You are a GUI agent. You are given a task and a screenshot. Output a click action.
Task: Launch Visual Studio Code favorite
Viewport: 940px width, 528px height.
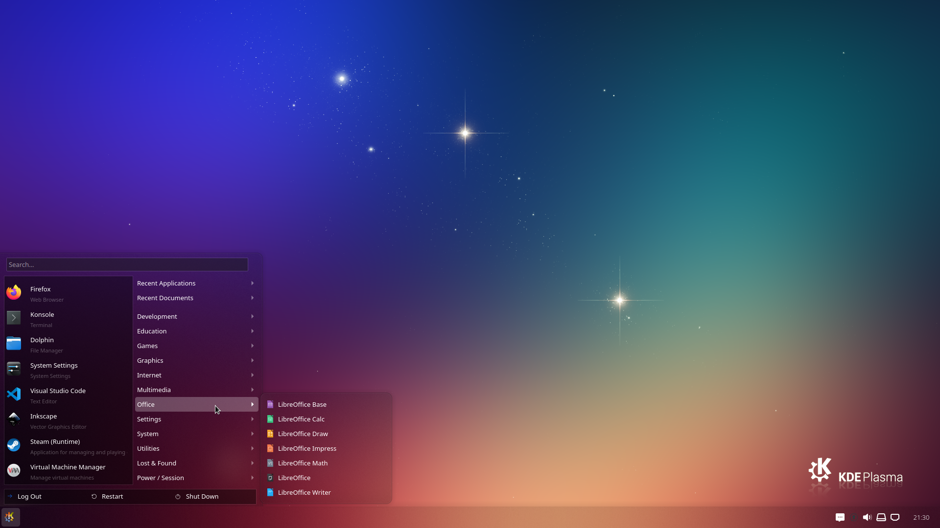69,396
